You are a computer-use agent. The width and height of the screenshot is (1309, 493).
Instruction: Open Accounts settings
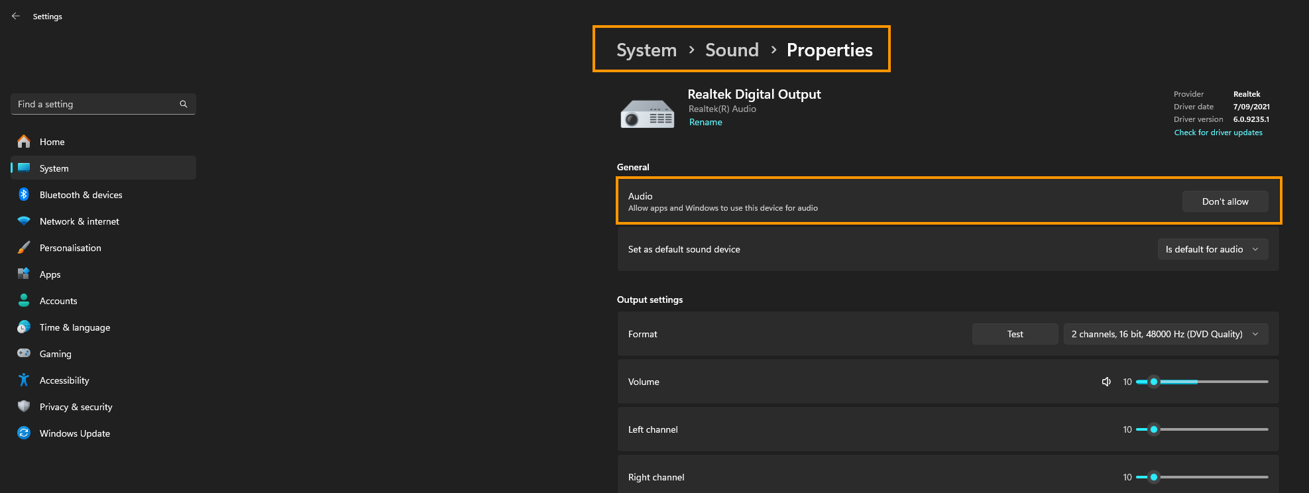(103, 301)
